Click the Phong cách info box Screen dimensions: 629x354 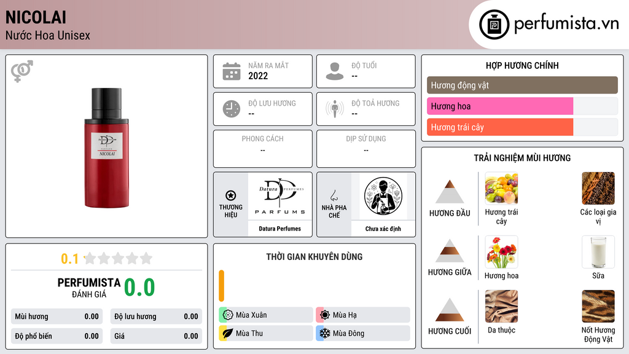point(263,149)
